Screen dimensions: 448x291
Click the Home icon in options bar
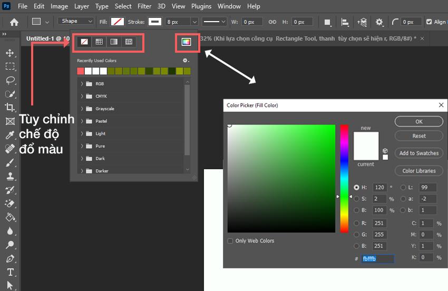click(x=14, y=22)
